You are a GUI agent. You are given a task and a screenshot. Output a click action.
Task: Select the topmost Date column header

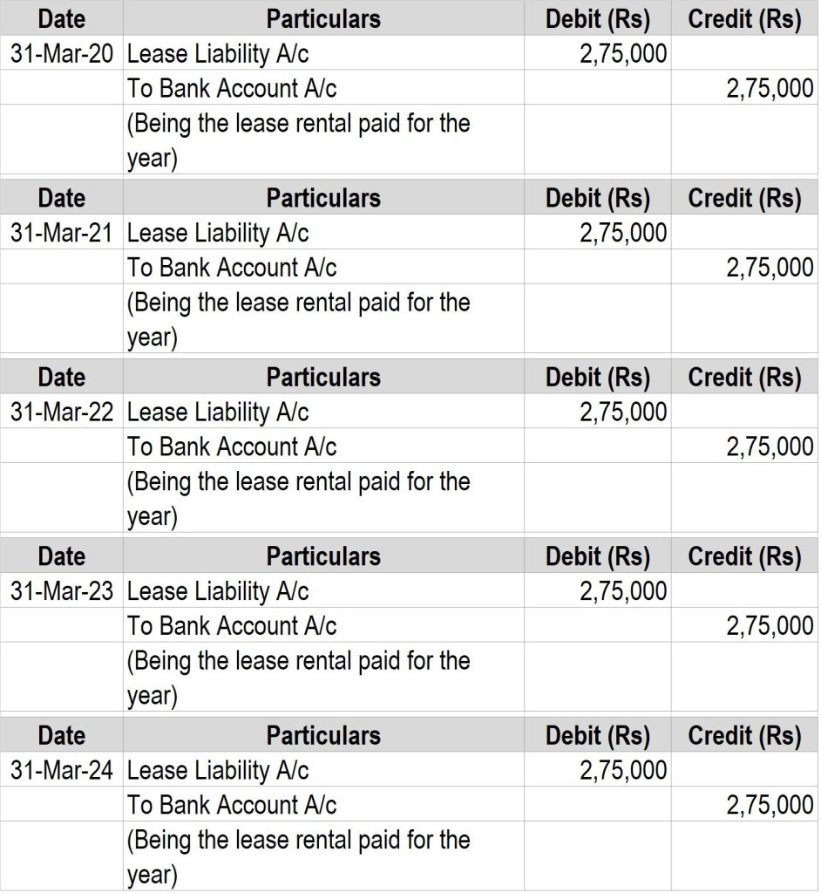point(62,18)
